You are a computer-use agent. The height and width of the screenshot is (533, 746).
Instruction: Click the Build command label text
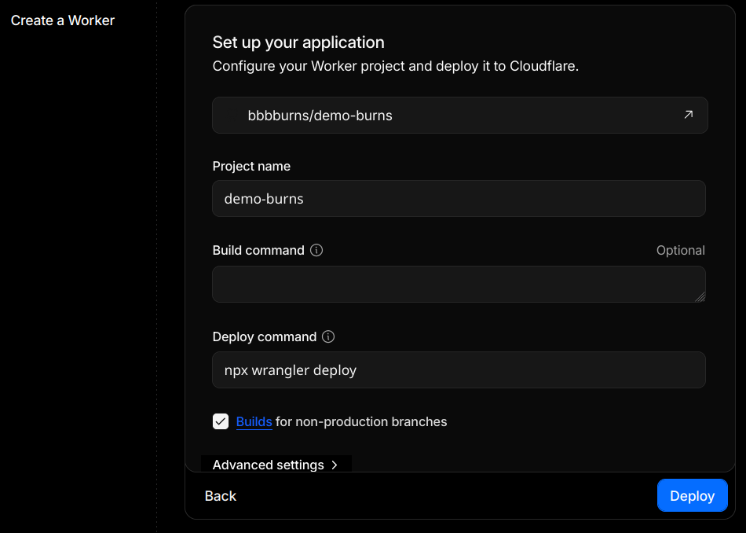click(258, 251)
